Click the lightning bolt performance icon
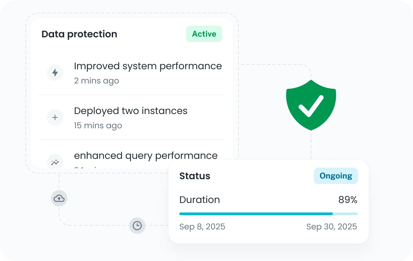The image size is (413, 261). pos(55,73)
